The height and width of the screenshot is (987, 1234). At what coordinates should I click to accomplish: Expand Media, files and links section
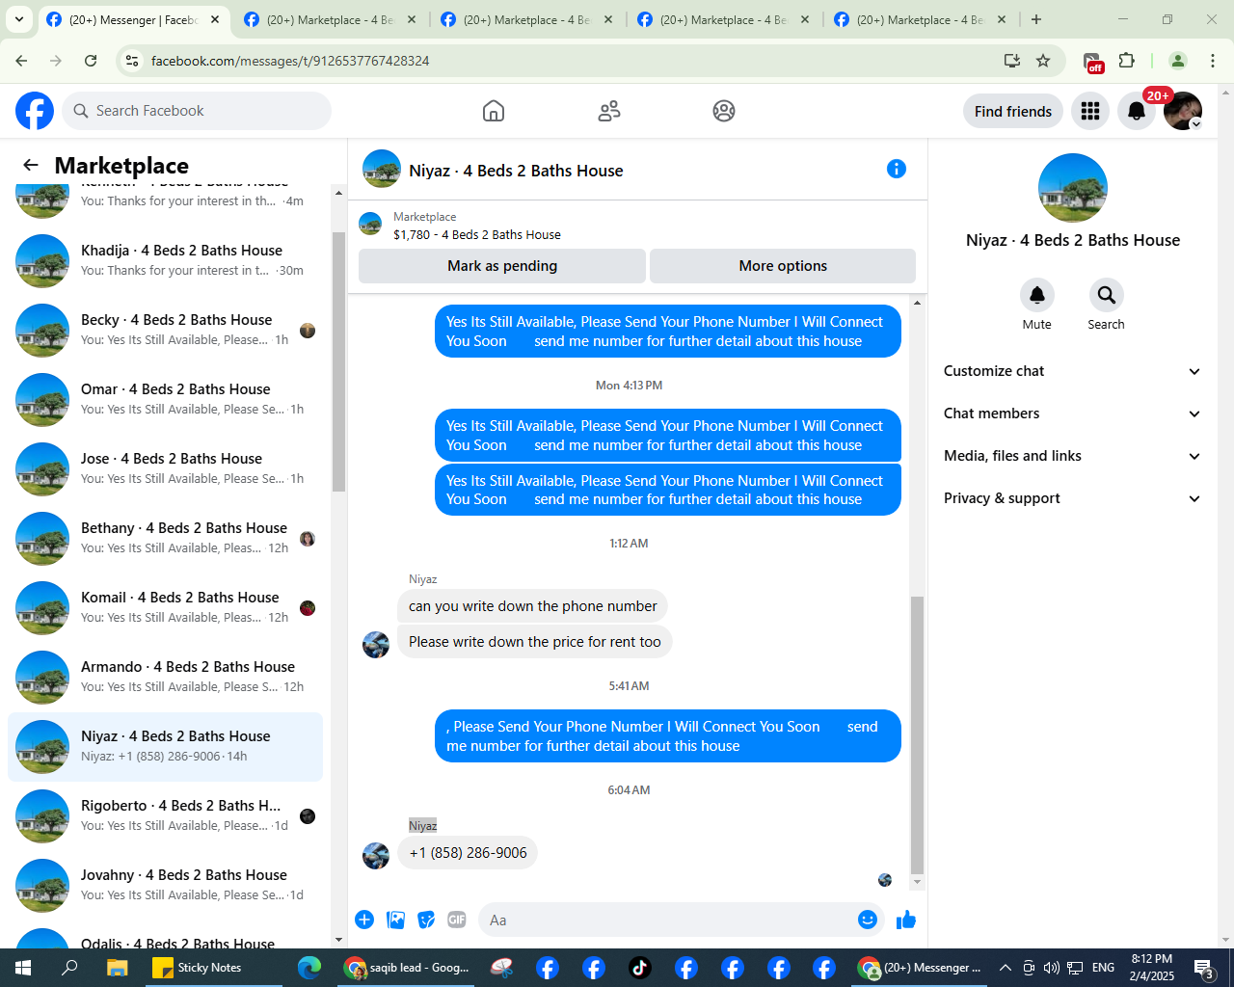click(x=1072, y=456)
